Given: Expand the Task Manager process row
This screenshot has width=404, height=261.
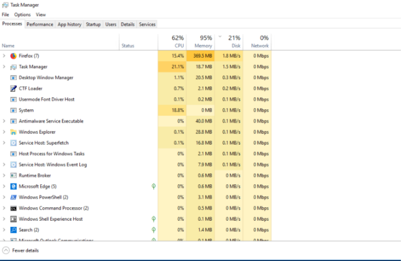Looking at the screenshot, I should 4,66.
